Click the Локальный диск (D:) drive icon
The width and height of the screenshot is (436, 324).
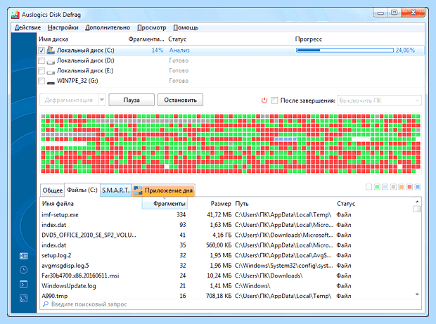51,61
